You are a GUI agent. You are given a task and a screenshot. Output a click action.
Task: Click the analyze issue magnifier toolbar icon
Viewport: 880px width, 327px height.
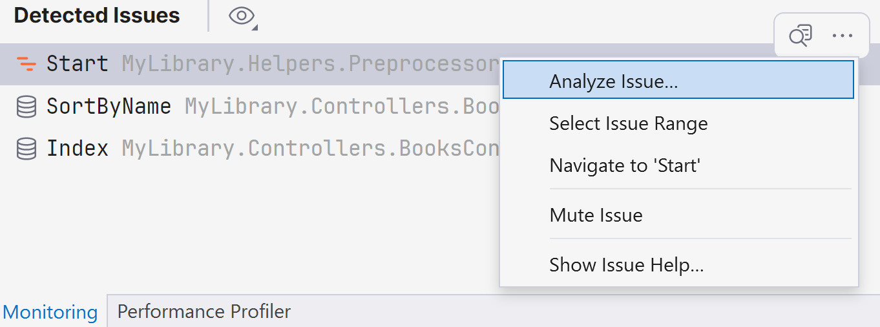coord(801,36)
